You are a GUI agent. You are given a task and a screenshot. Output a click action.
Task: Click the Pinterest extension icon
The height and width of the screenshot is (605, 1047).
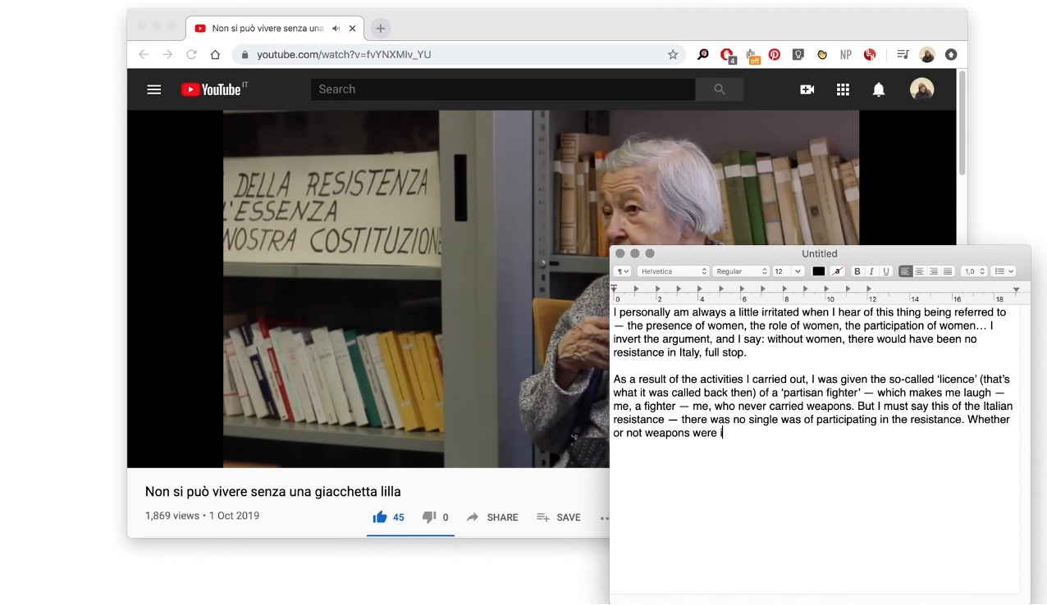tap(774, 55)
